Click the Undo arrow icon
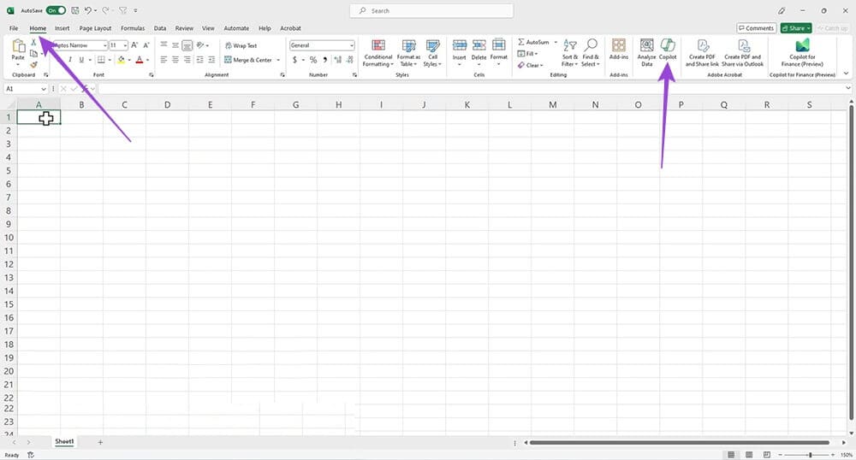856x460 pixels. coord(88,10)
